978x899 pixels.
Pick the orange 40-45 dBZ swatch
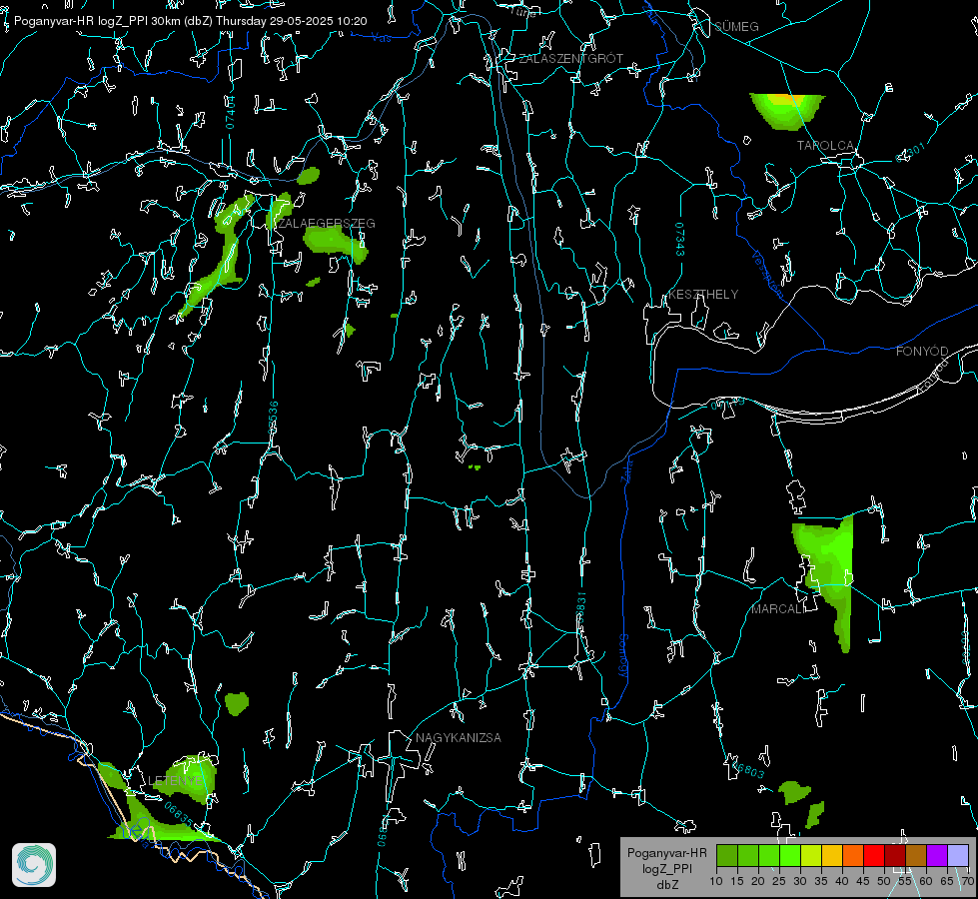click(853, 855)
